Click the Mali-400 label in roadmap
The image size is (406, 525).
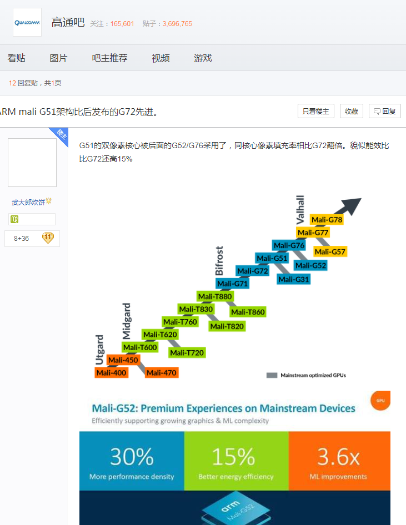111,372
